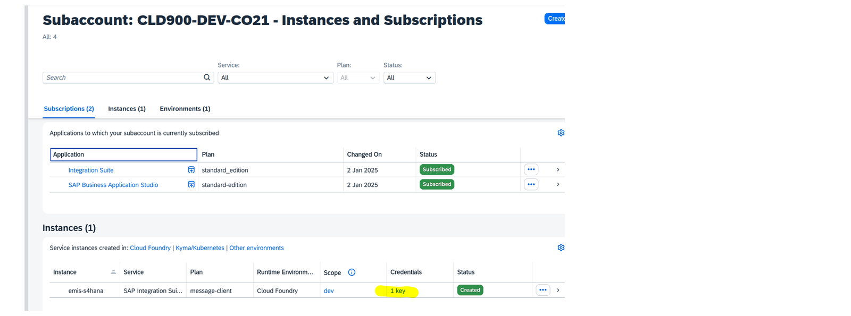This screenshot has width=851, height=316.
Task: Expand Integration Suite row details arrow
Action: coord(558,170)
